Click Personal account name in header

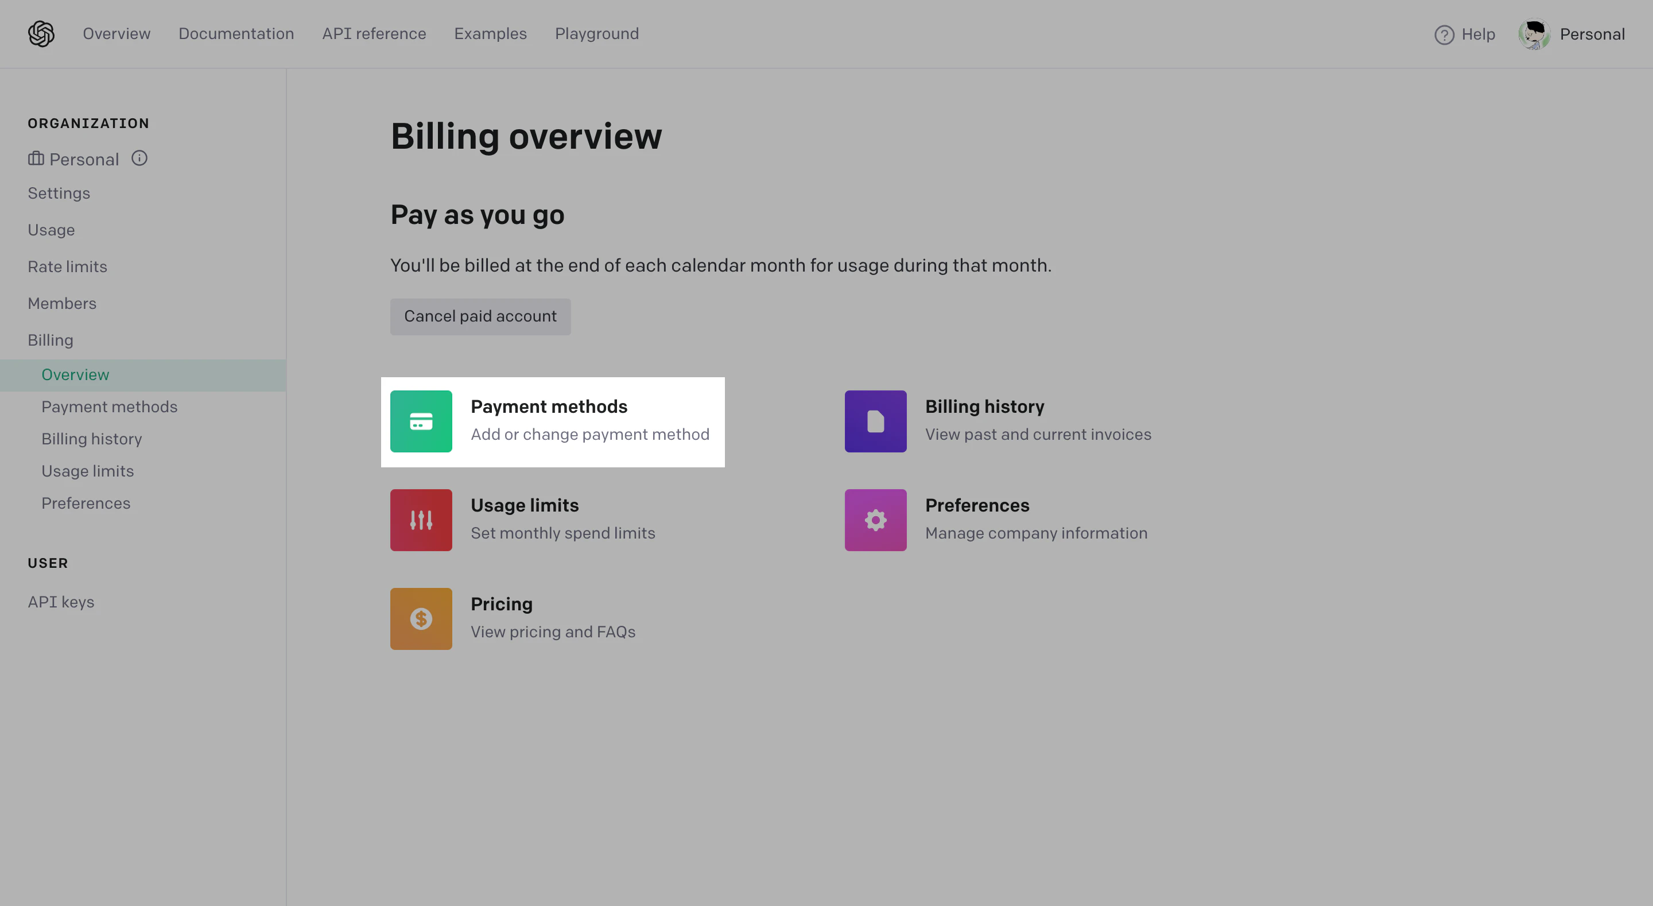1592,34
